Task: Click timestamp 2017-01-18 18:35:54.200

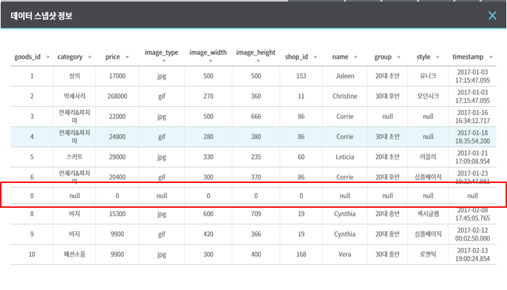Action: click(x=472, y=137)
